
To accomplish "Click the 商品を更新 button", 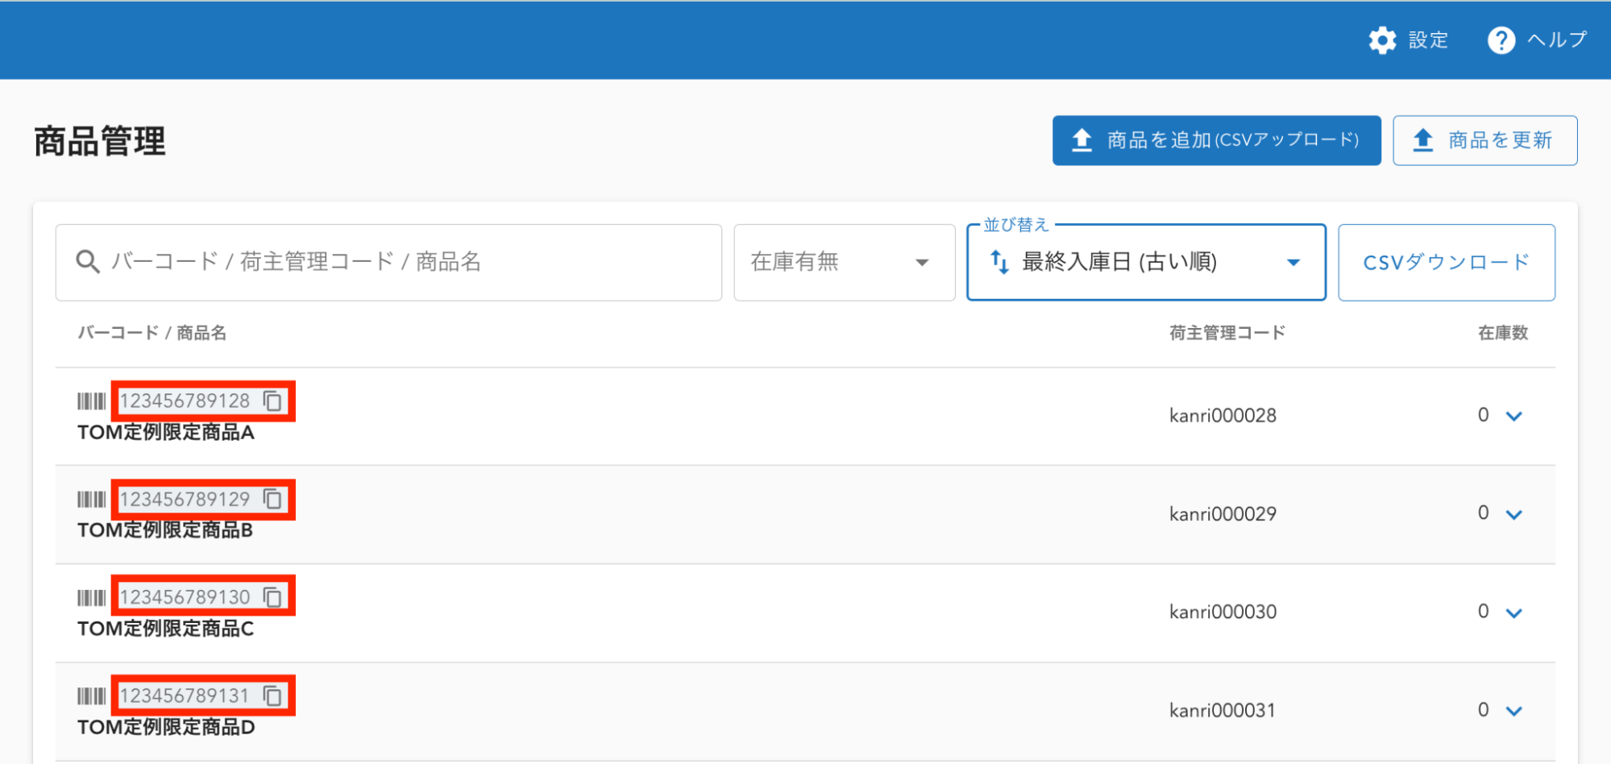I will click(1484, 140).
